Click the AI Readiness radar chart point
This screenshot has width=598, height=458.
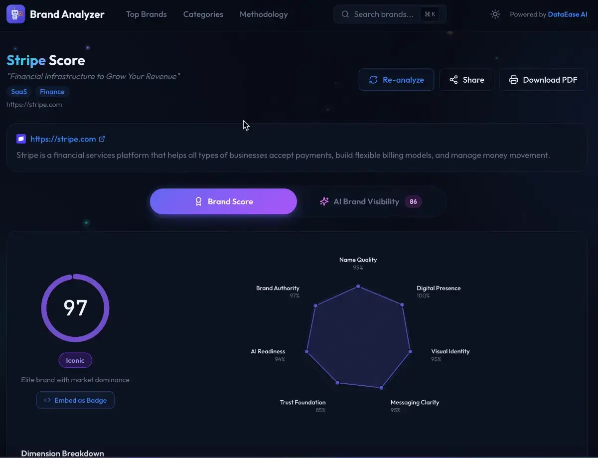coord(307,351)
